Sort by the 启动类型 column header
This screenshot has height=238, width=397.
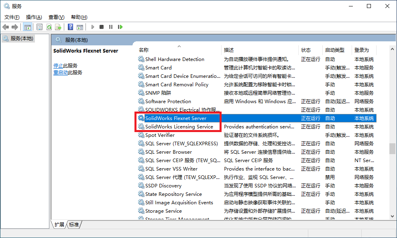coord(337,50)
